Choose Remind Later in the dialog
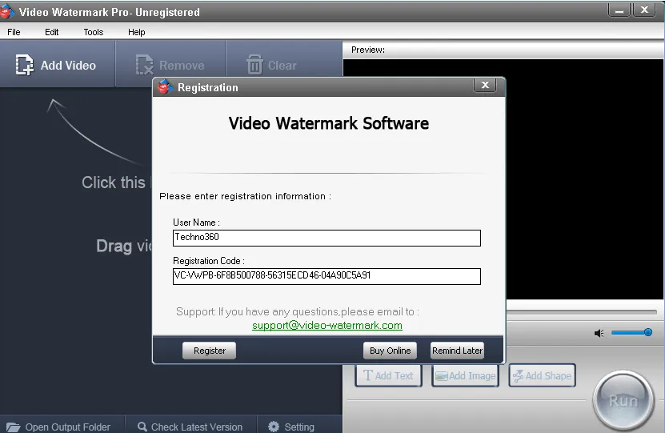 (x=457, y=351)
